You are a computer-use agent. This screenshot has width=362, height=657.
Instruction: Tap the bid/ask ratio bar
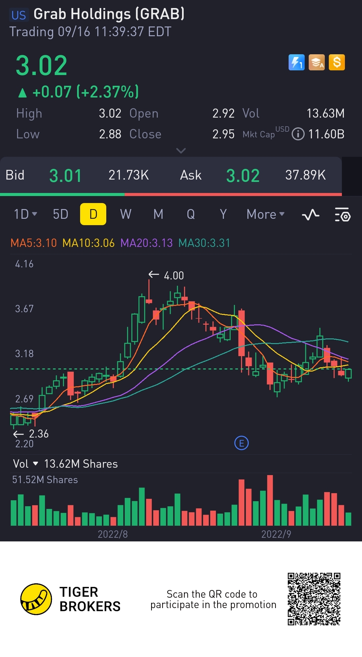coord(171,194)
